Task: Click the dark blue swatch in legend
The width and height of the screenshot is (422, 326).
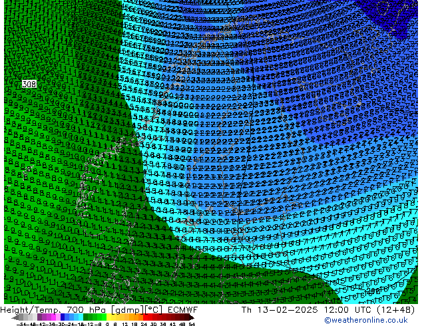Action: (x=63, y=317)
